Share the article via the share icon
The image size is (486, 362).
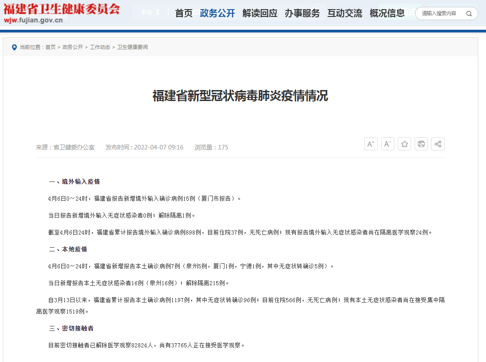click(x=438, y=144)
